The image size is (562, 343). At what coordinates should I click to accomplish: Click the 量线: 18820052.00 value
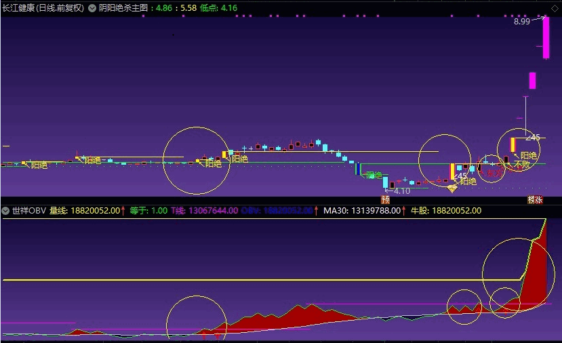pos(85,211)
